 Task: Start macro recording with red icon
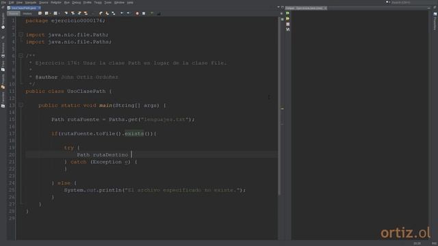pyautogui.click(x=137, y=14)
